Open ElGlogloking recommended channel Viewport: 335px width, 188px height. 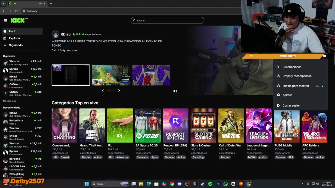click(22, 175)
